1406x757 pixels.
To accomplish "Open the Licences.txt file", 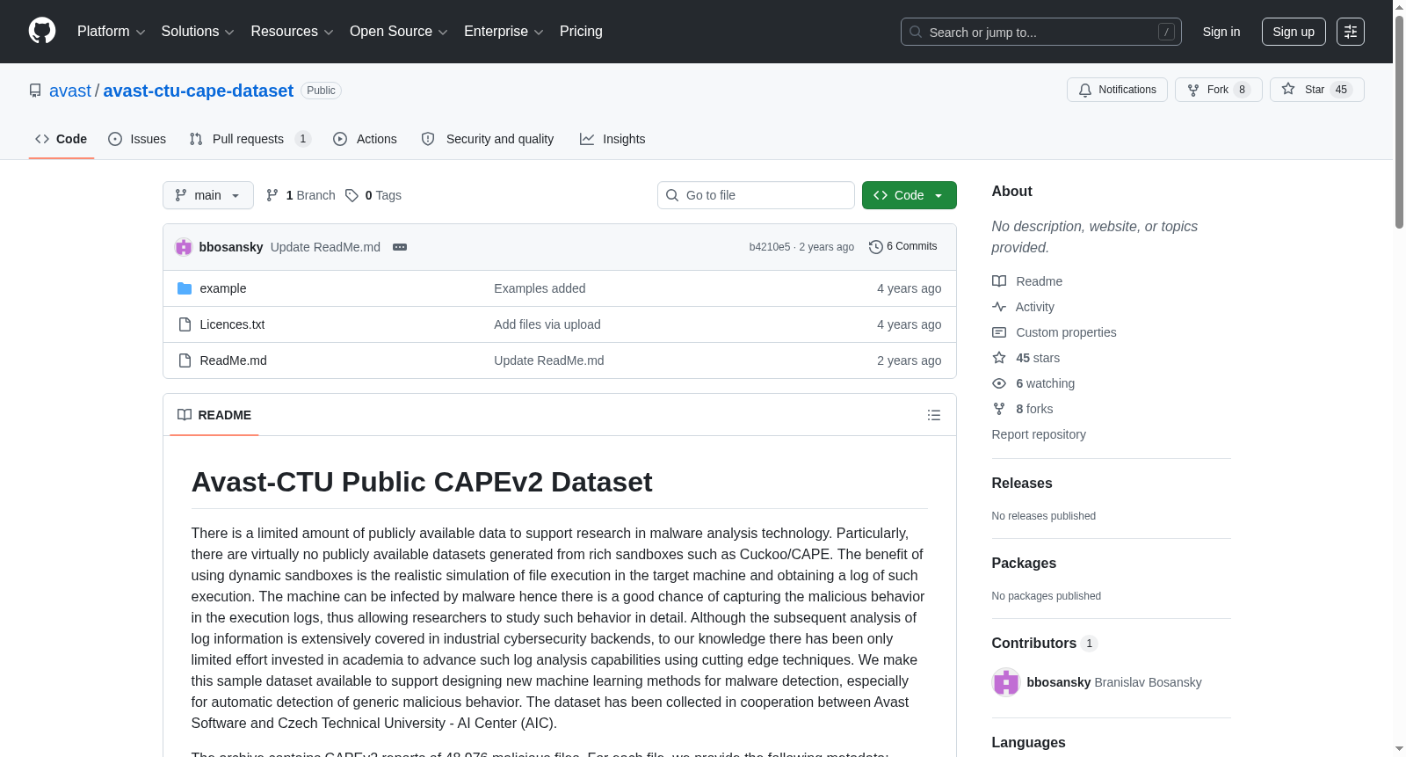I will [x=232, y=324].
